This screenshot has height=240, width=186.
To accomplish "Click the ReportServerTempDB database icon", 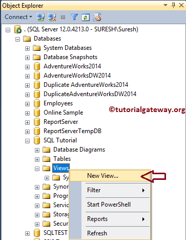I will 37,131.
